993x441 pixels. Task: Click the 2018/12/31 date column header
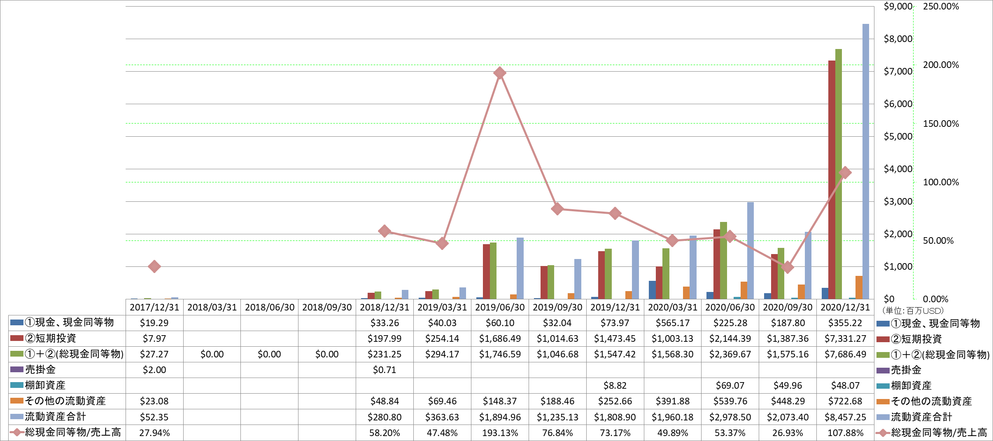pos(385,307)
